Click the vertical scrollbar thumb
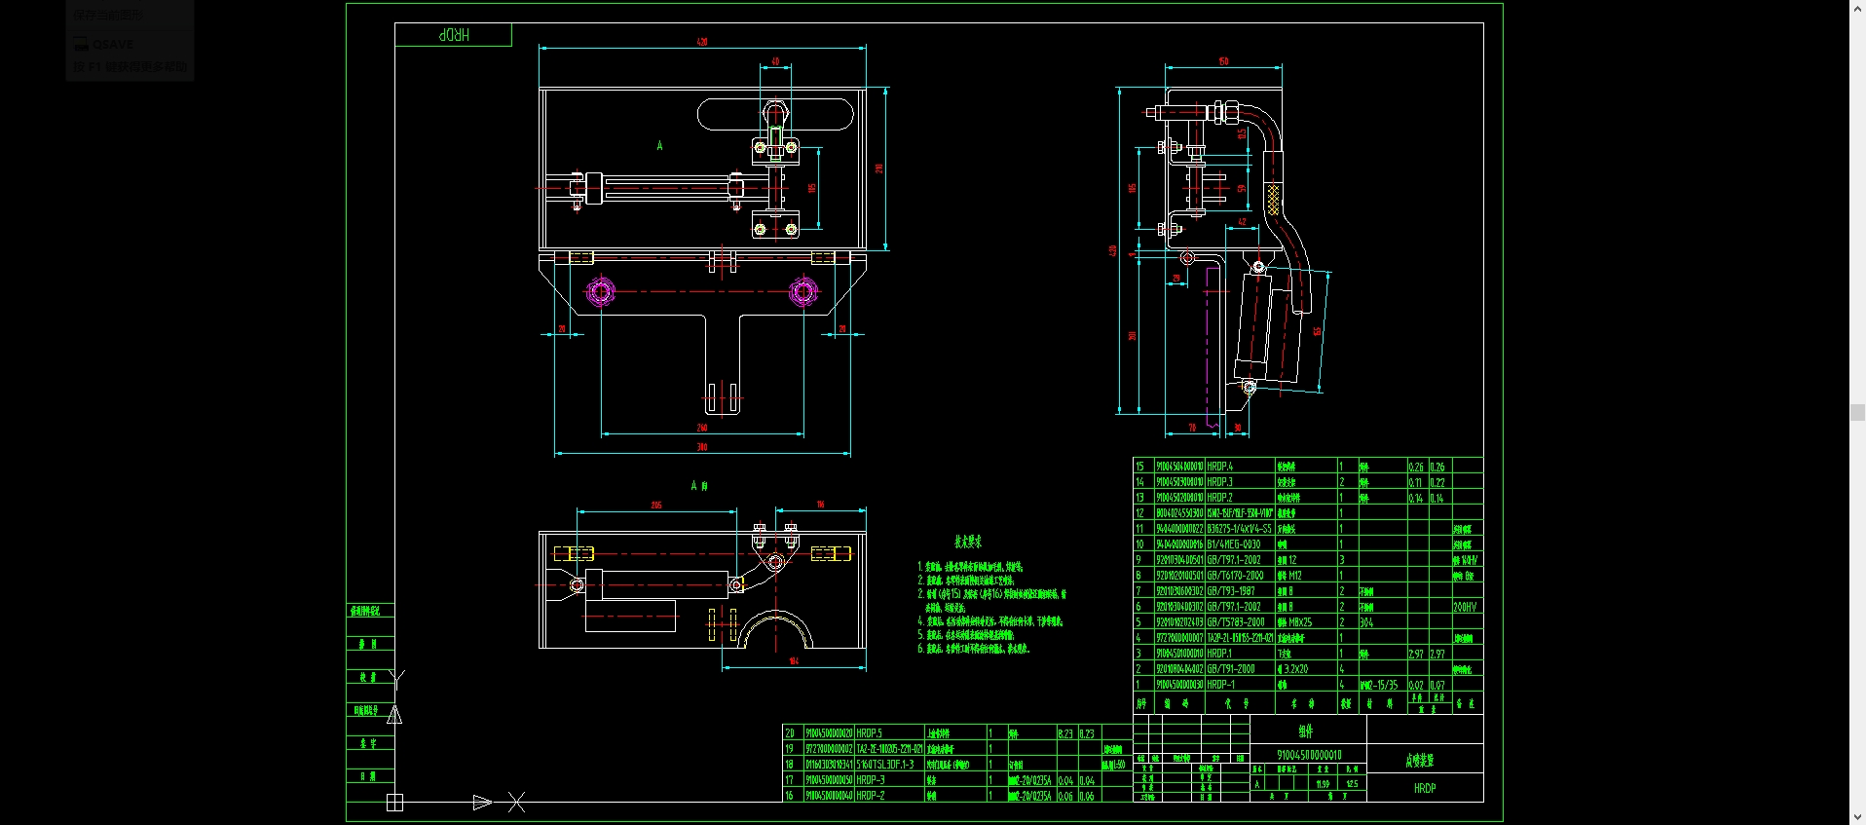The height and width of the screenshot is (825, 1866). click(1857, 412)
